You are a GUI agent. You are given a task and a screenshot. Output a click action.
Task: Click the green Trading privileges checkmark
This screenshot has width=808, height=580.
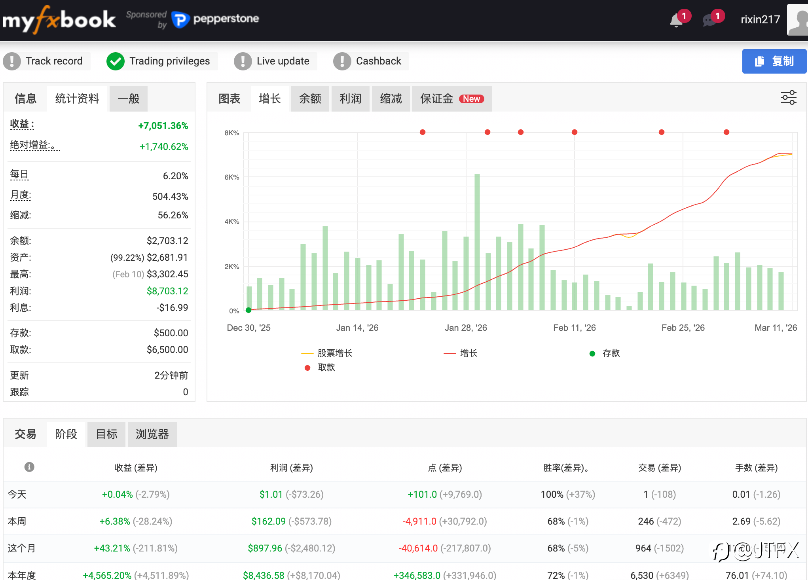pyautogui.click(x=116, y=61)
